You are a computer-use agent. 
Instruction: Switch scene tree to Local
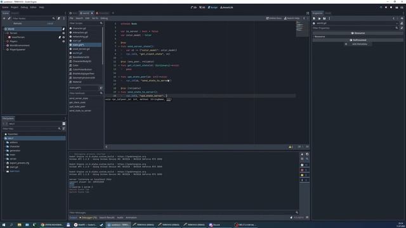pos(50,23)
